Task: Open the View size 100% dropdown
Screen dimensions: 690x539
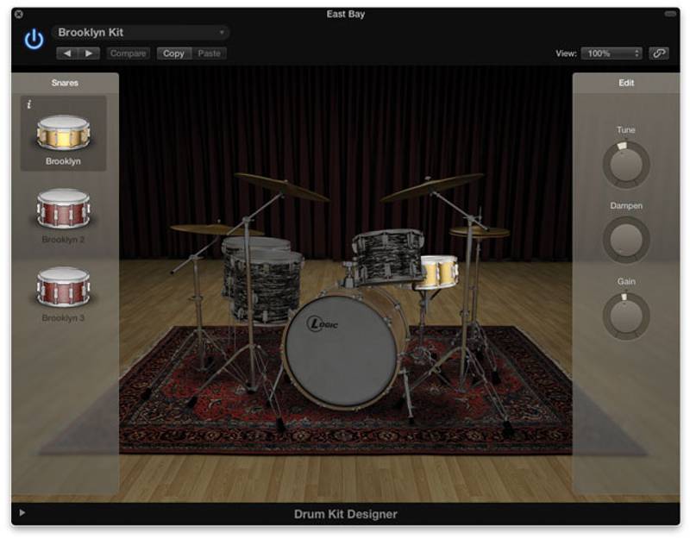Action: tap(612, 53)
